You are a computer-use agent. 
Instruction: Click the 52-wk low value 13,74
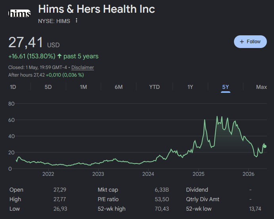tap(255, 209)
